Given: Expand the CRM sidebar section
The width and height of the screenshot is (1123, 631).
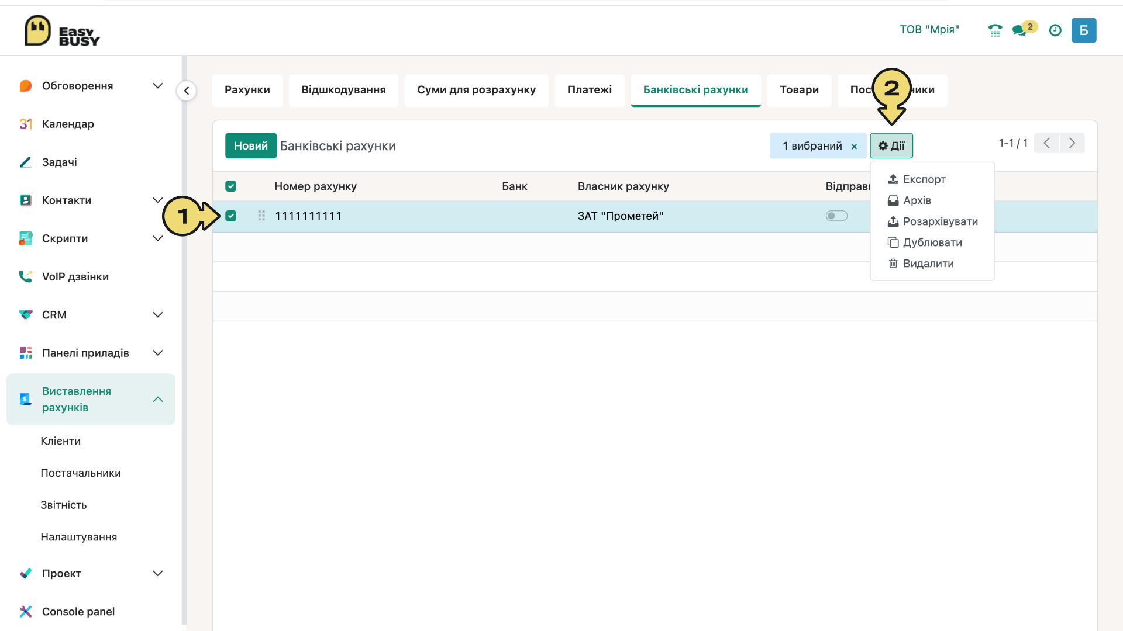Looking at the screenshot, I should [157, 315].
